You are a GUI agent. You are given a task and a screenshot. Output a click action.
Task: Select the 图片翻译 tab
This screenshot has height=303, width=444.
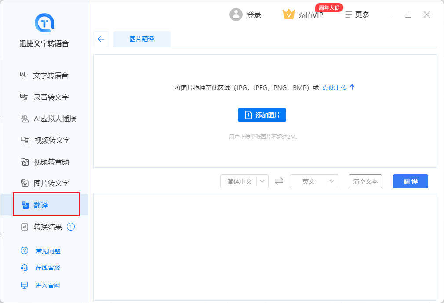(142, 39)
